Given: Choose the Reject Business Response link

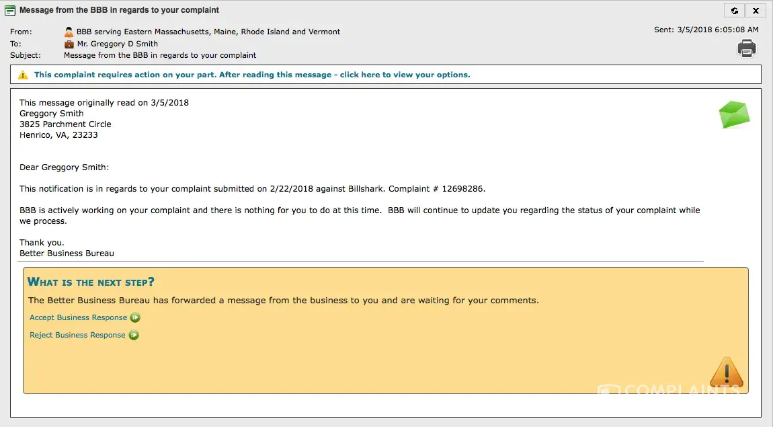Looking at the screenshot, I should coord(77,335).
